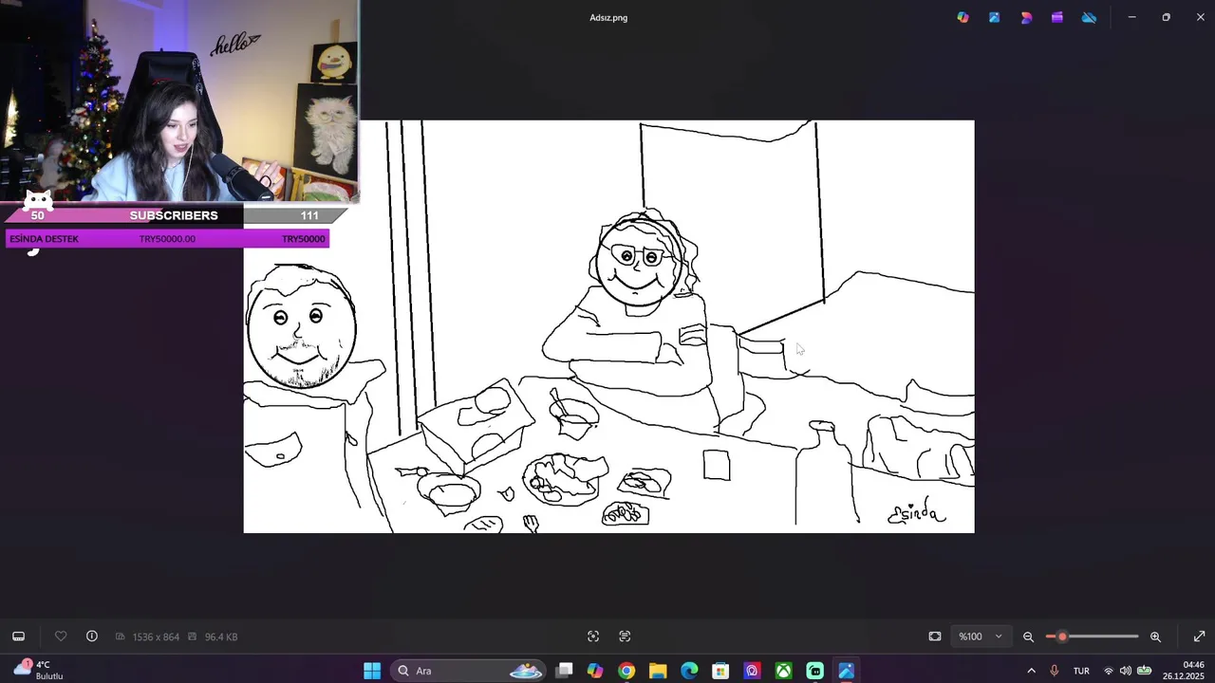Image resolution: width=1215 pixels, height=683 pixels.
Task: Open the Windows Start menu
Action: coord(372,671)
